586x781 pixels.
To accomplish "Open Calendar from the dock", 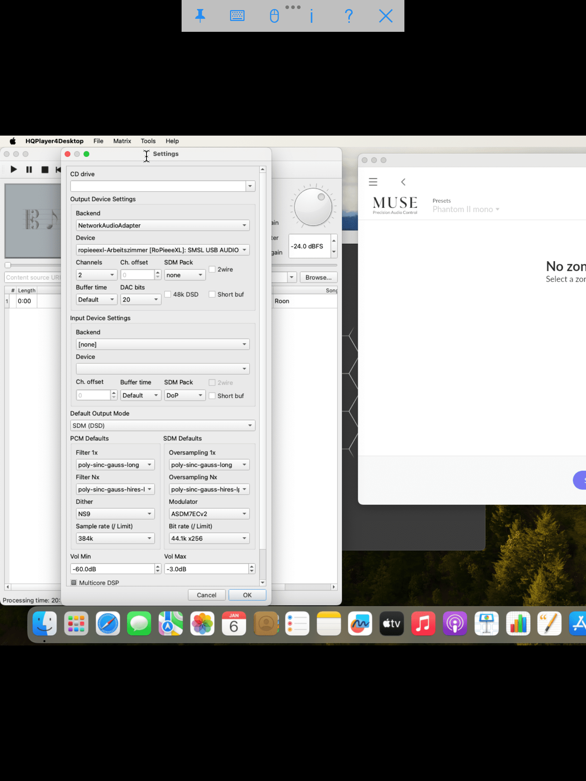I will click(x=234, y=623).
